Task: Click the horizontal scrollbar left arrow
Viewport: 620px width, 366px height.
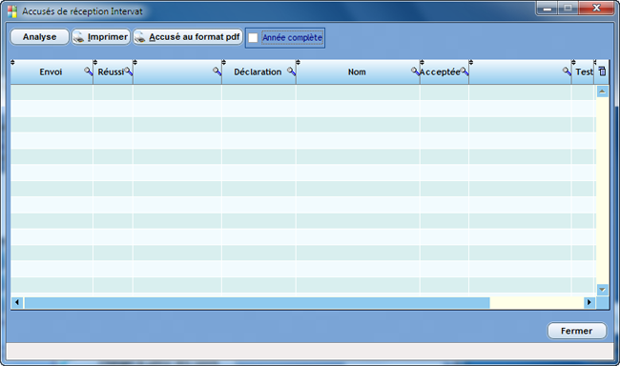Action: (x=17, y=302)
